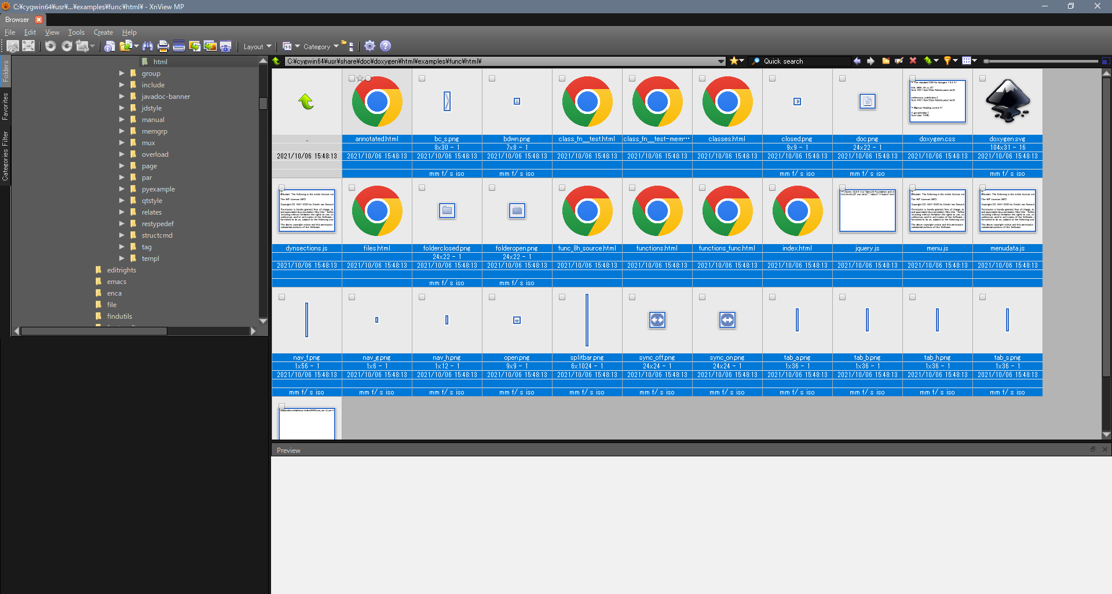Click the parent folder up-arrow thumbnail

tap(306, 102)
